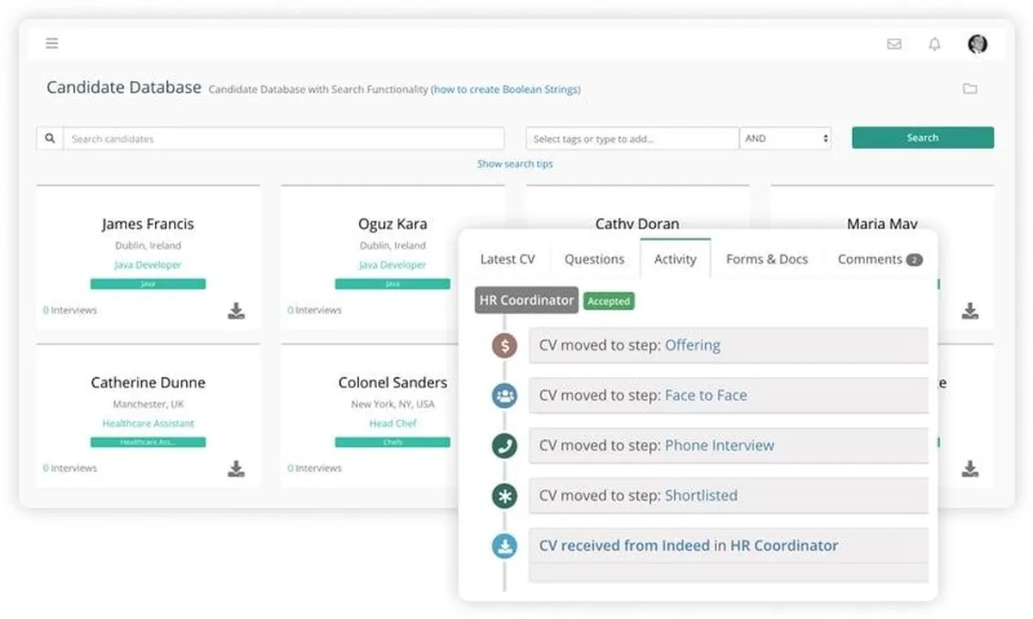Click Java tag on James Francis card
Screen dimensions: 1033x619
pos(148,283)
